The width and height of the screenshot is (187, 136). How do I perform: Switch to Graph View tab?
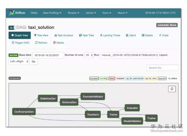20,35
